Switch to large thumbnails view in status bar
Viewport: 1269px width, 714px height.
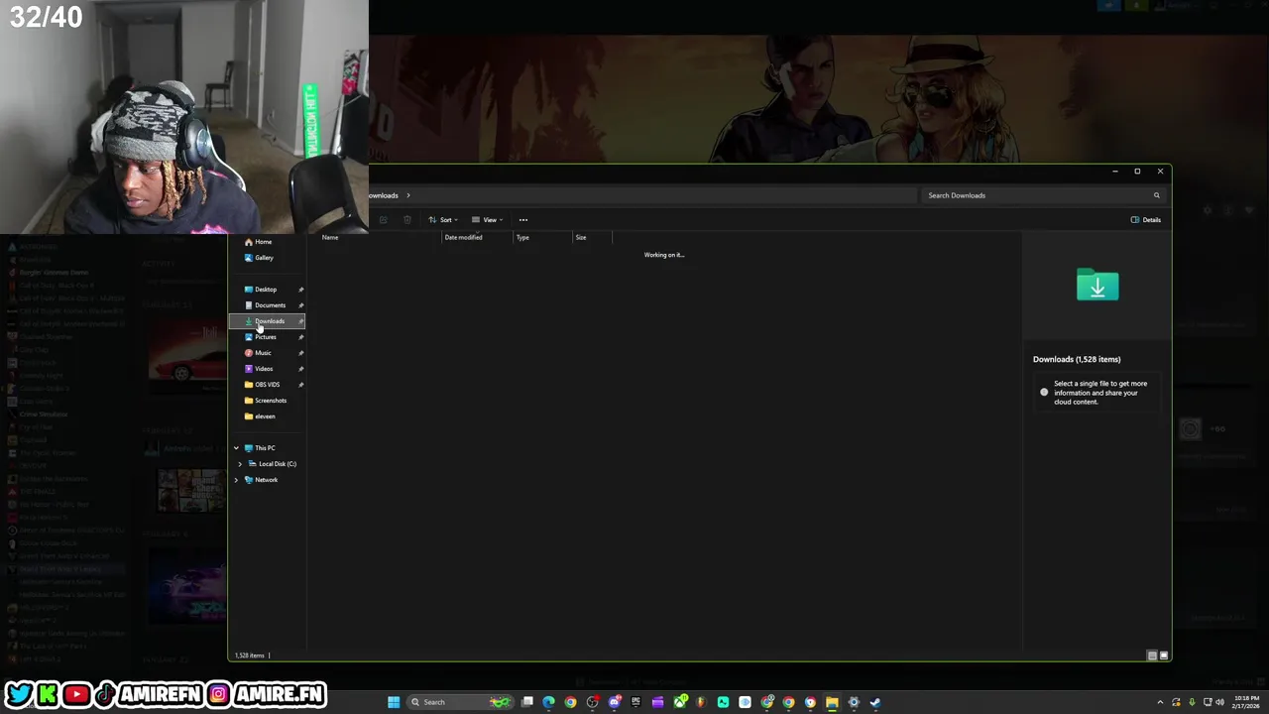point(1164,655)
